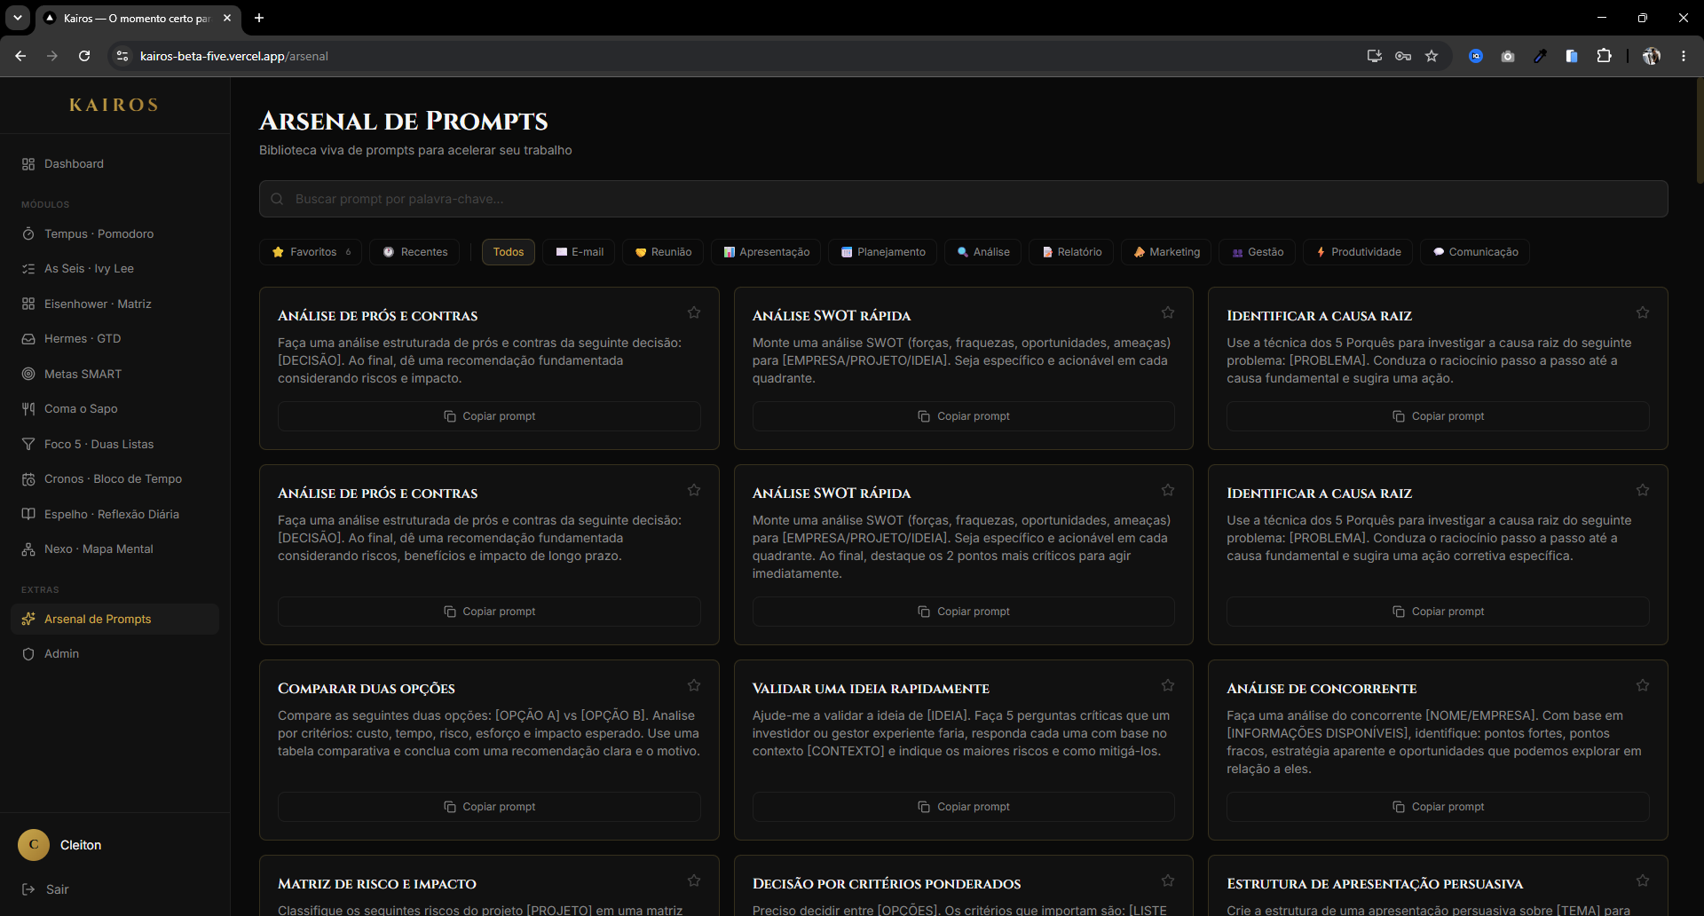Star the Comparar Duas Opções prompt
Image resolution: width=1704 pixels, height=916 pixels.
pyautogui.click(x=694, y=685)
